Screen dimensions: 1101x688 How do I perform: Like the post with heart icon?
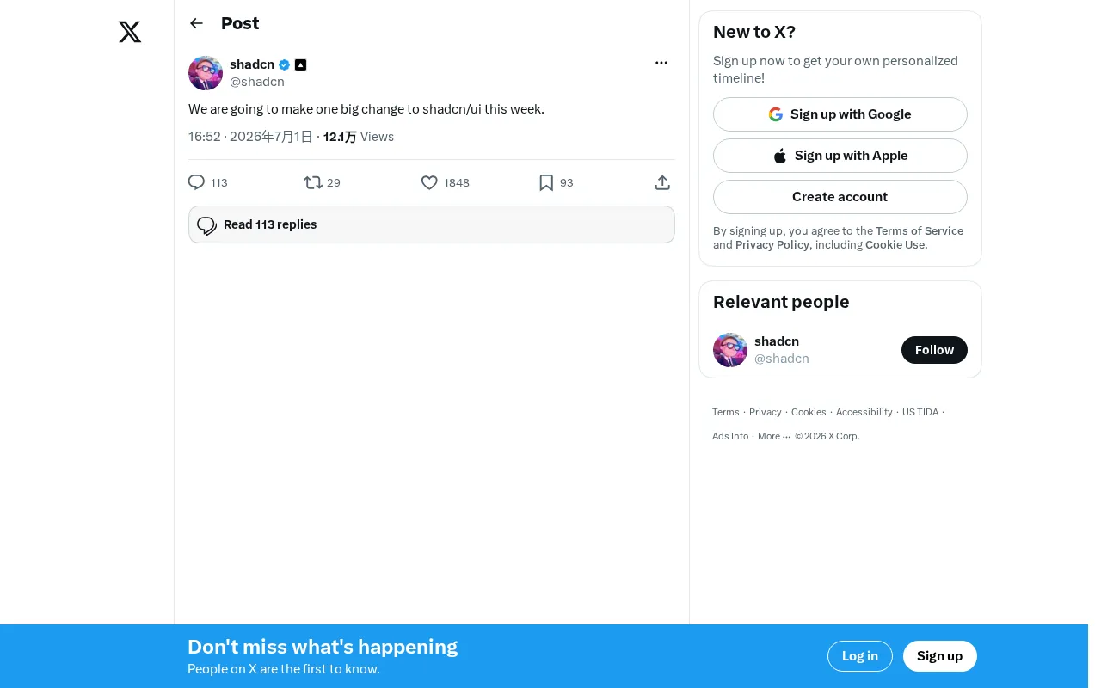point(429,182)
